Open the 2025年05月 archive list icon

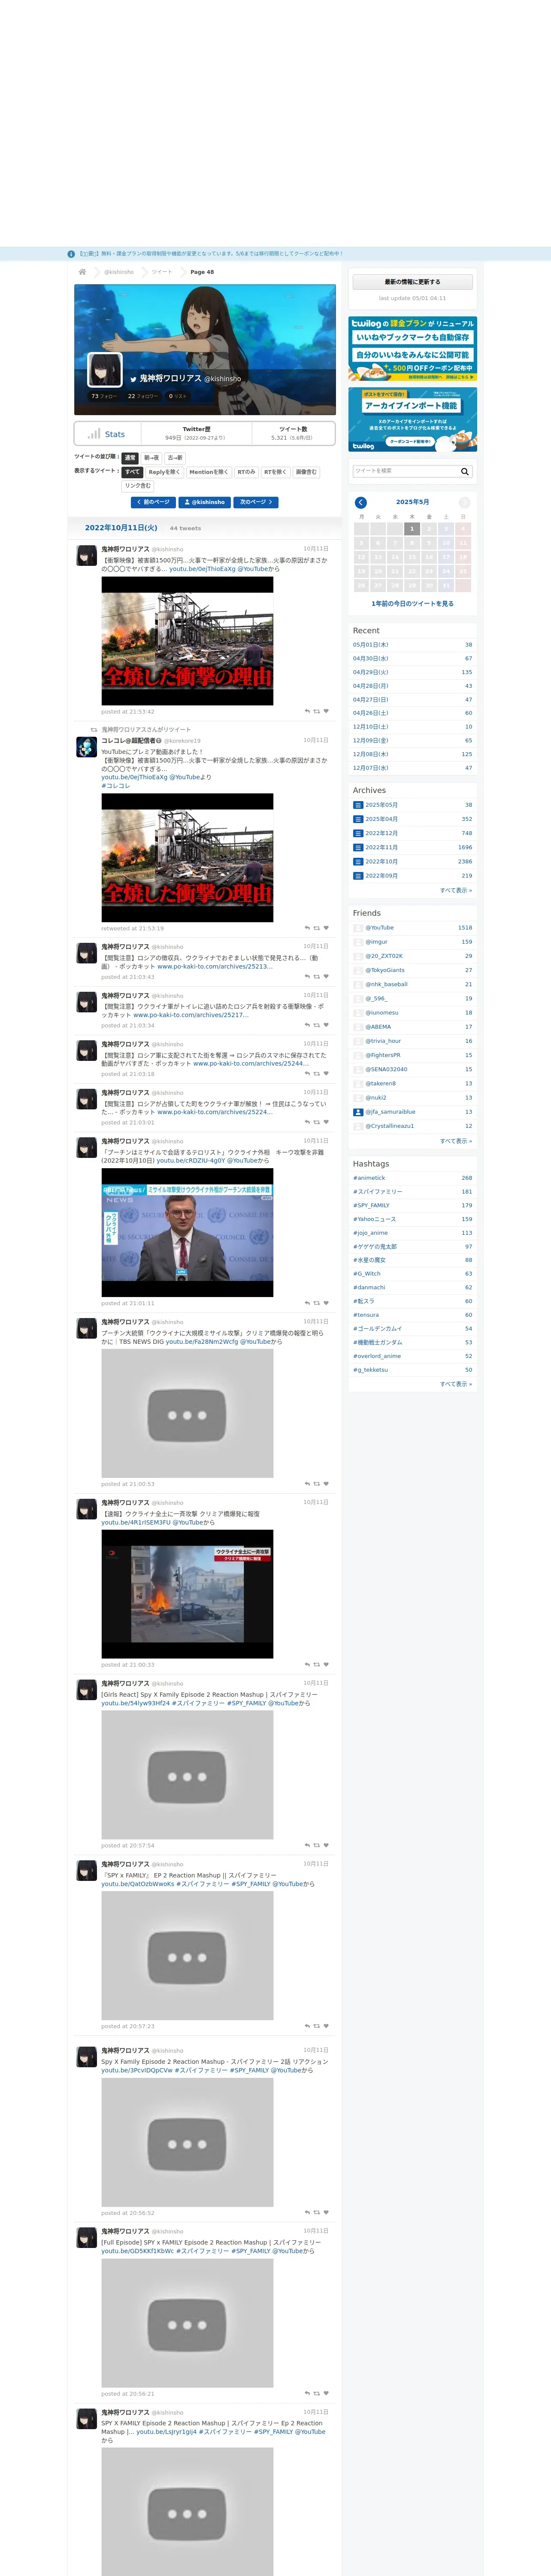point(358,805)
